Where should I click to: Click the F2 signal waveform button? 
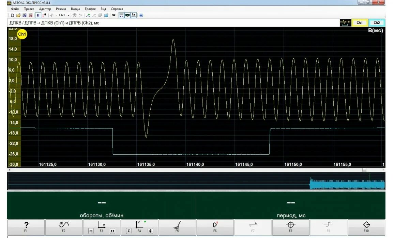pyautogui.click(x=64, y=227)
